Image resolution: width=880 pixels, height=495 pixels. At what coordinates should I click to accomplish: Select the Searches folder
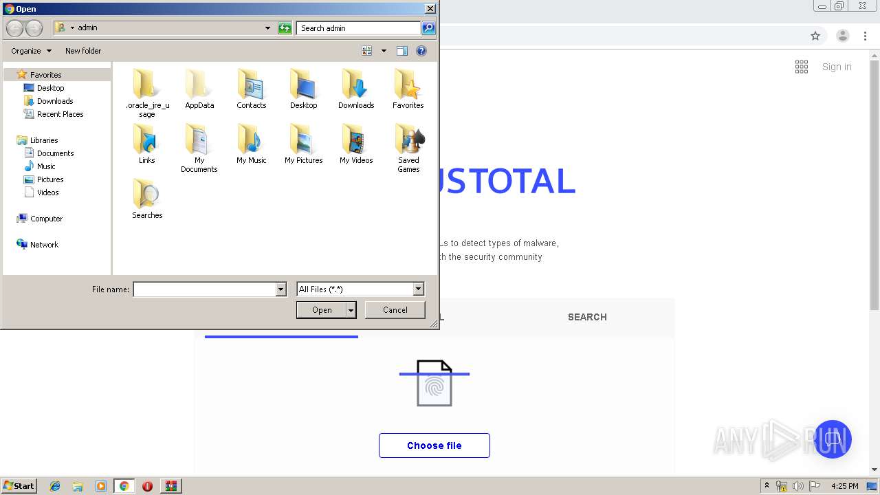147,199
